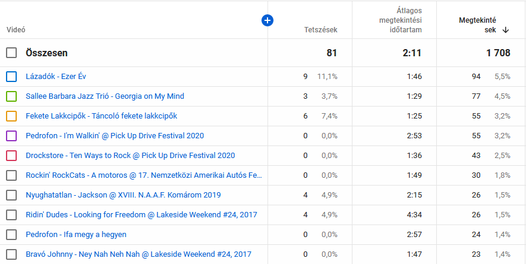This screenshot has height=264, width=526.
Task: Open Rockin' RockCats - A motoros video
Action: pyautogui.click(x=144, y=175)
